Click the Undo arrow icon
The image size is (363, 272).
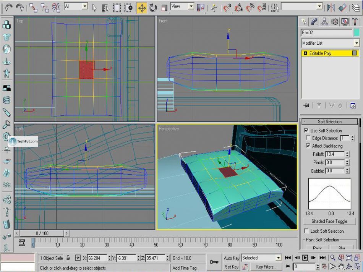8,7
